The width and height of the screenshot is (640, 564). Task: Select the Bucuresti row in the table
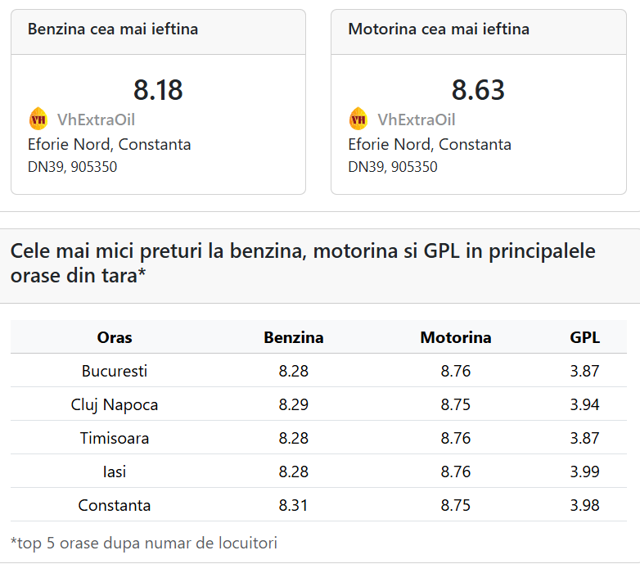[115, 371]
